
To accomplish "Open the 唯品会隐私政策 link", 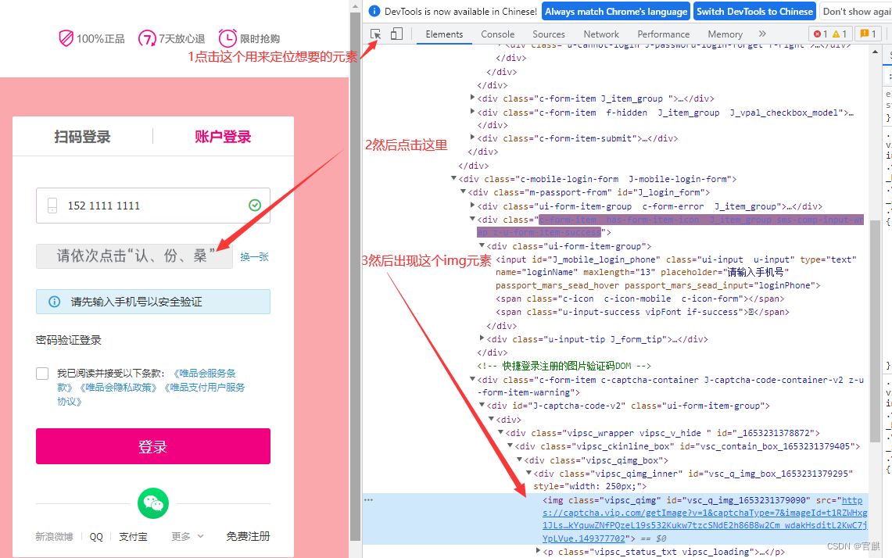I will click(x=118, y=388).
